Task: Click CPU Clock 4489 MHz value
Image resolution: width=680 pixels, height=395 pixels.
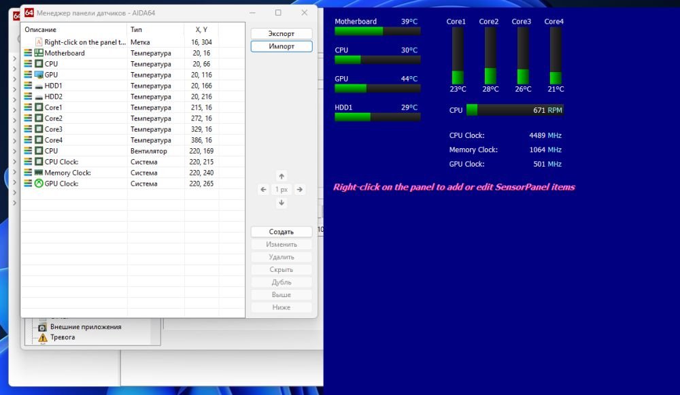Action: [545, 136]
